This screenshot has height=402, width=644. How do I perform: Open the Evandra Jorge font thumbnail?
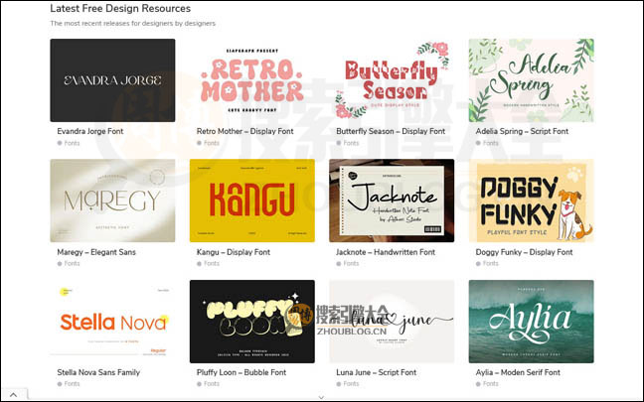[x=112, y=80]
